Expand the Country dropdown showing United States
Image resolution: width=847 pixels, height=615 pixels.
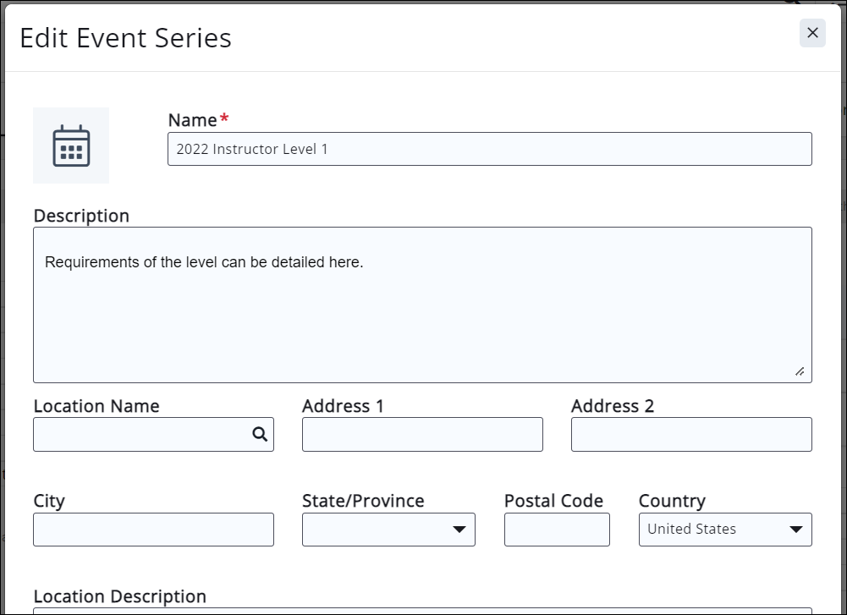pos(725,530)
